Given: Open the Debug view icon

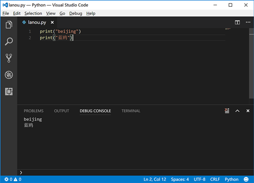Looking at the screenshot, I should pyautogui.click(x=8, y=75).
